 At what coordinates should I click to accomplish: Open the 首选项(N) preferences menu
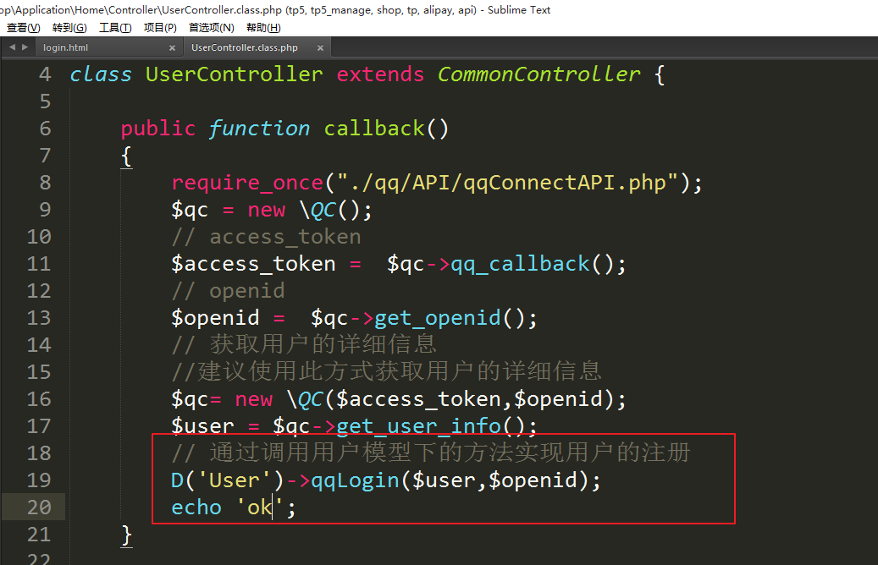pos(212,28)
